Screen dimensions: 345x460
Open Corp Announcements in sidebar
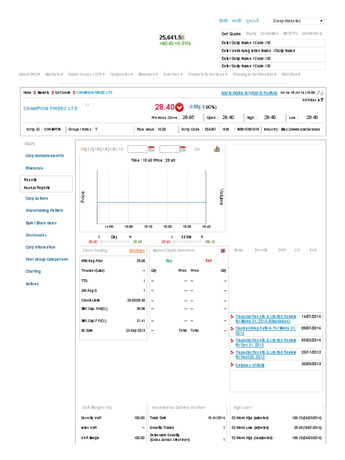coord(44,156)
